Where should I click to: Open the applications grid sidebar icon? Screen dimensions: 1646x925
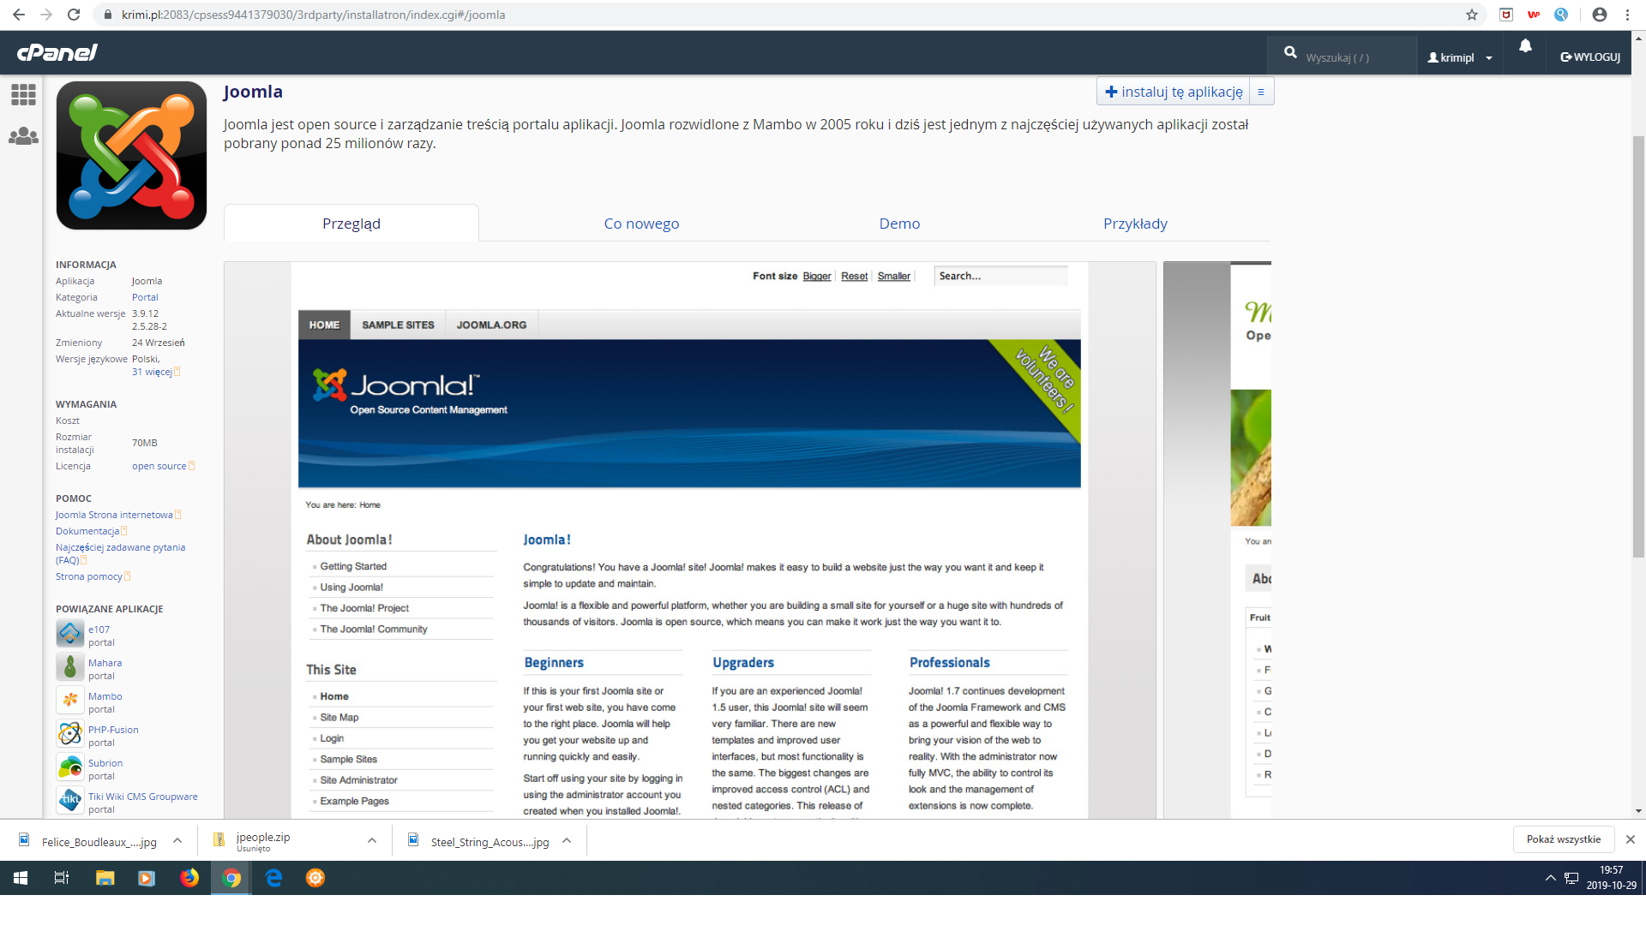[23, 94]
